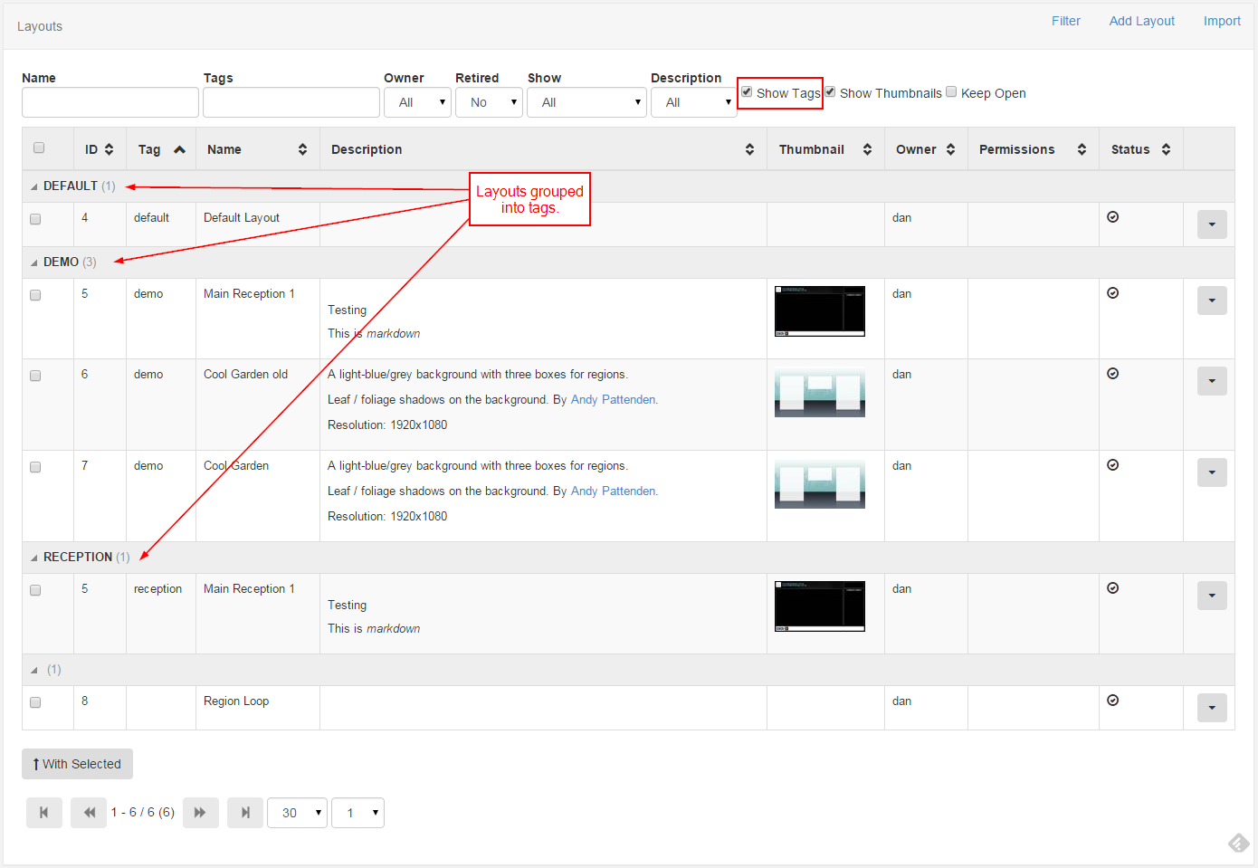Open the action menu for Default Layout
Screen dimensions: 1258x868
pyautogui.click(x=1212, y=224)
